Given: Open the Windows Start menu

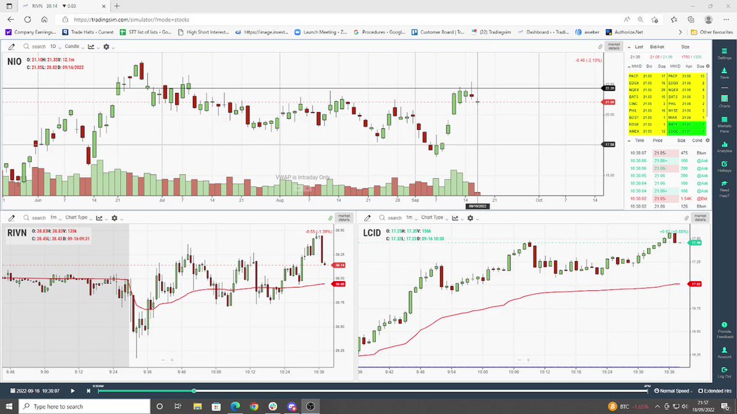Looking at the screenshot, I should tap(9, 406).
